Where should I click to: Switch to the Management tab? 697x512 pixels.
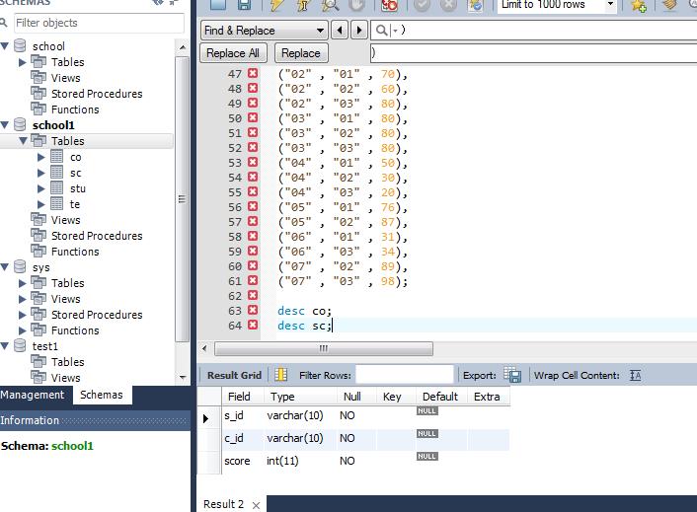[x=33, y=395]
